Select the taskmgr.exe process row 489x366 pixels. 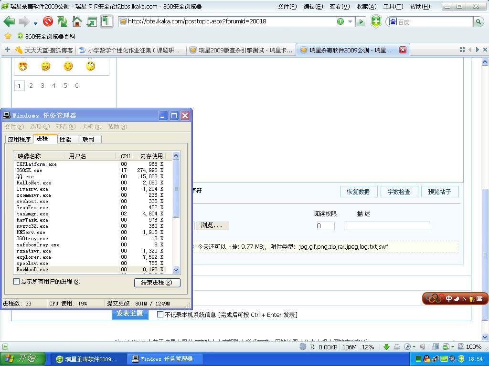point(90,214)
